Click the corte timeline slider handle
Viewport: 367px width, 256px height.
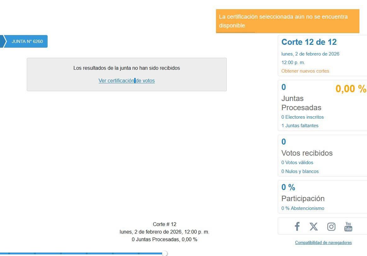[165, 253]
